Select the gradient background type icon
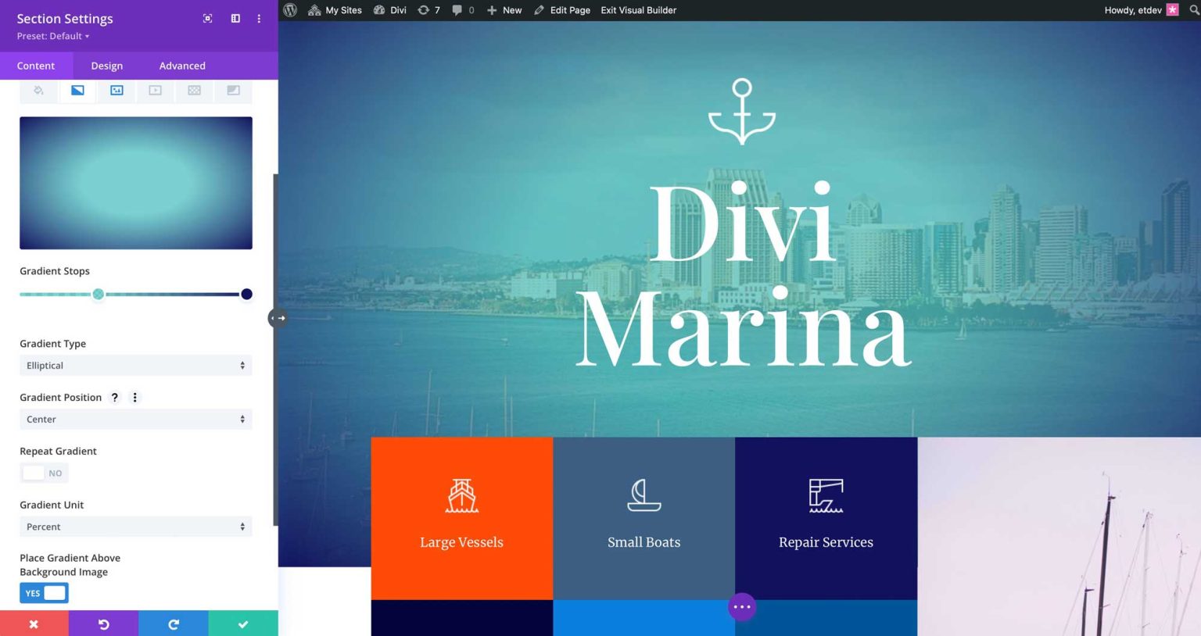 [x=77, y=90]
